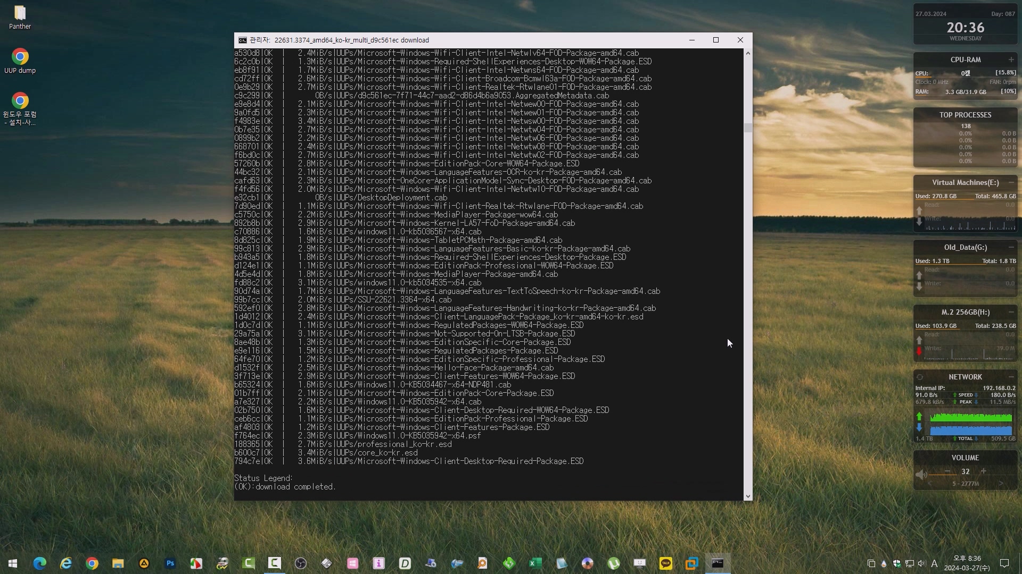Skip to next track in VOLUME widget
This screenshot has height=574, width=1022.
coord(1001,484)
